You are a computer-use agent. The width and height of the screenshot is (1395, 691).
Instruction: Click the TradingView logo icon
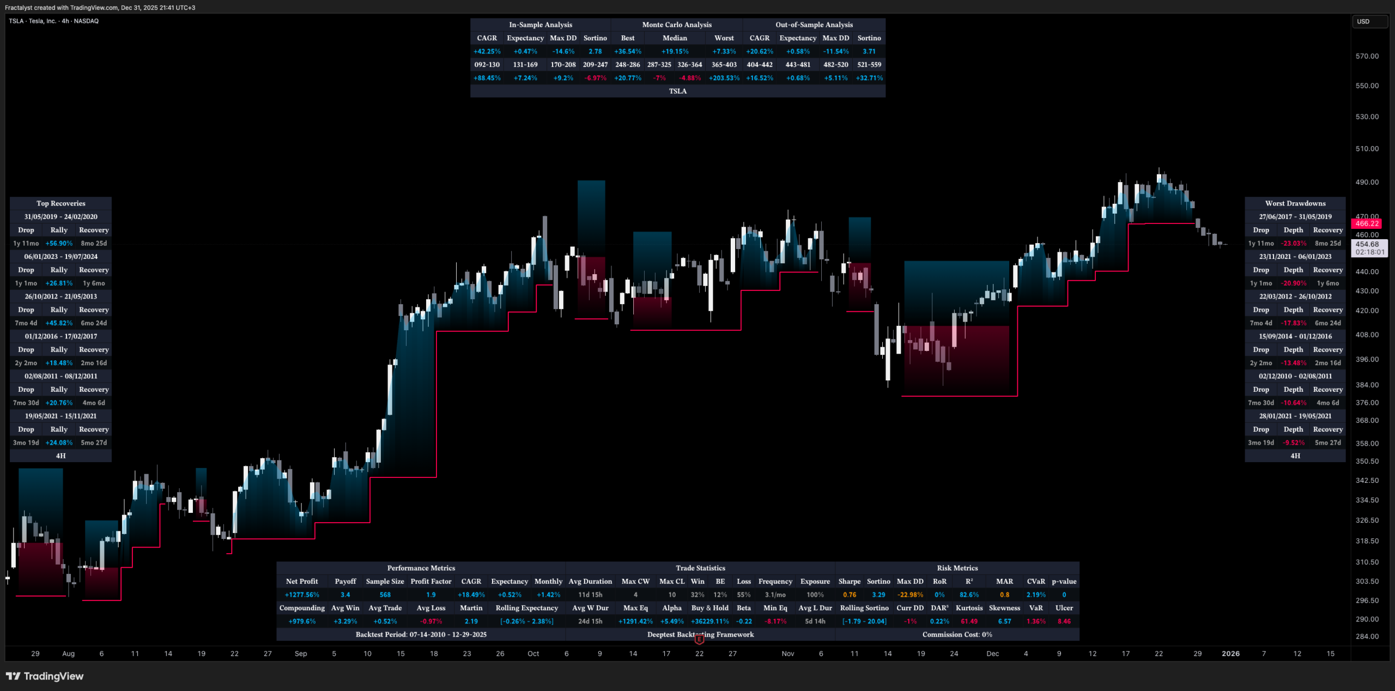click(13, 676)
